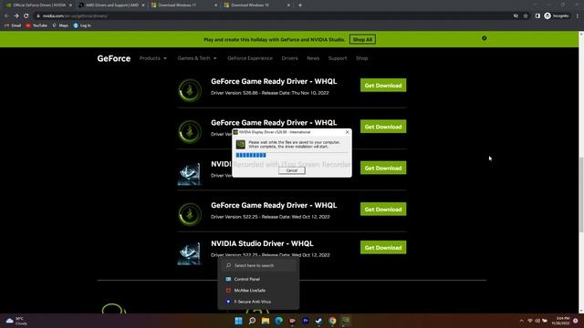584x328 pixels.
Task: Open the Windows Start menu
Action: pyautogui.click(x=238, y=321)
